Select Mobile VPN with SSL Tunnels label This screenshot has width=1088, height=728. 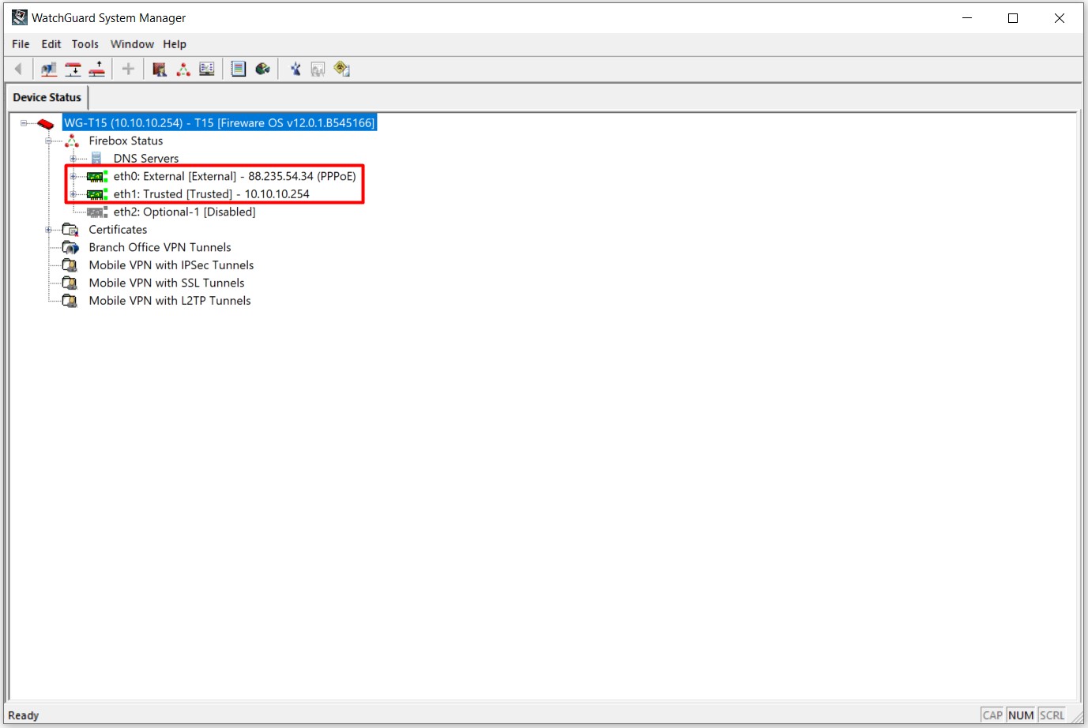point(167,283)
